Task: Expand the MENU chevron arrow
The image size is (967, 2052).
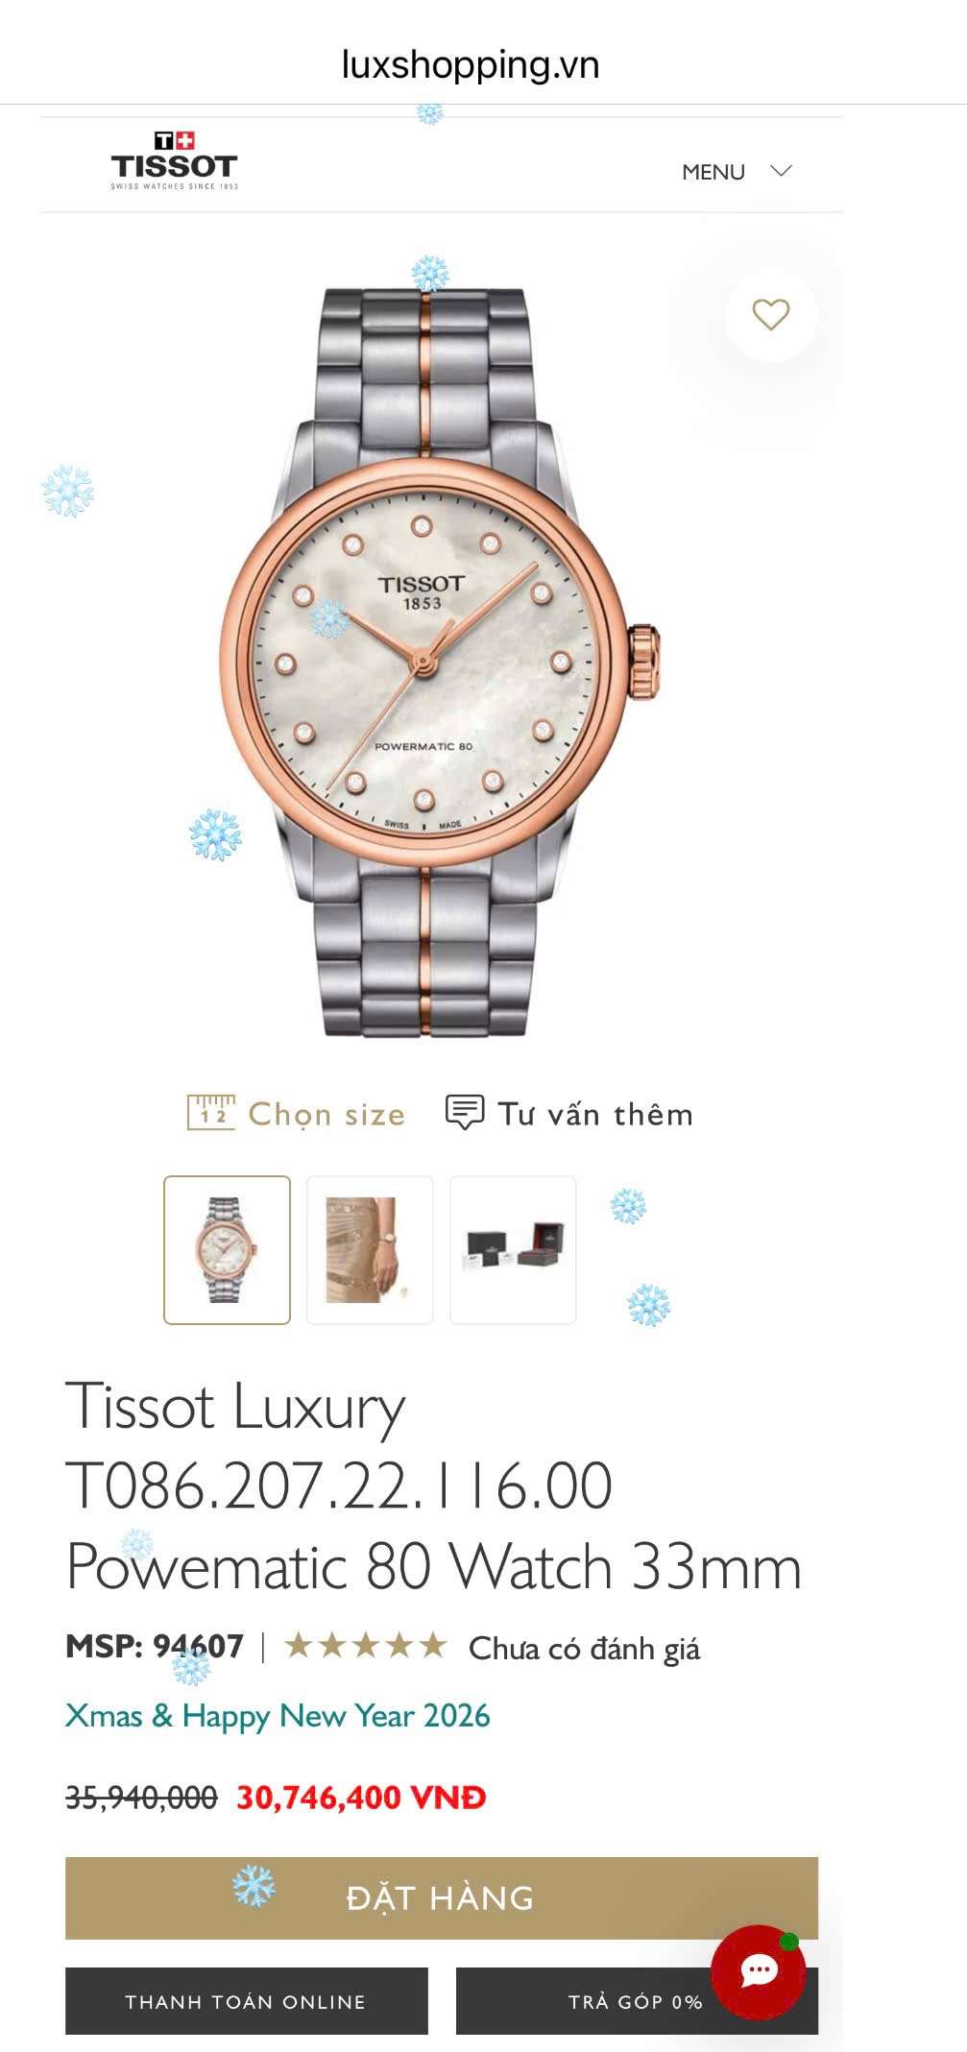Action: tap(781, 171)
